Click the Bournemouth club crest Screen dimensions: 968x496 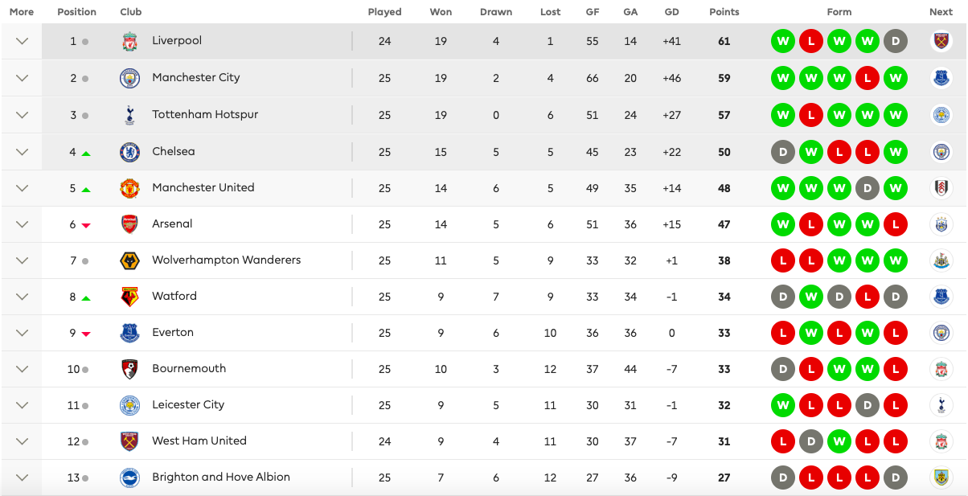pos(129,369)
